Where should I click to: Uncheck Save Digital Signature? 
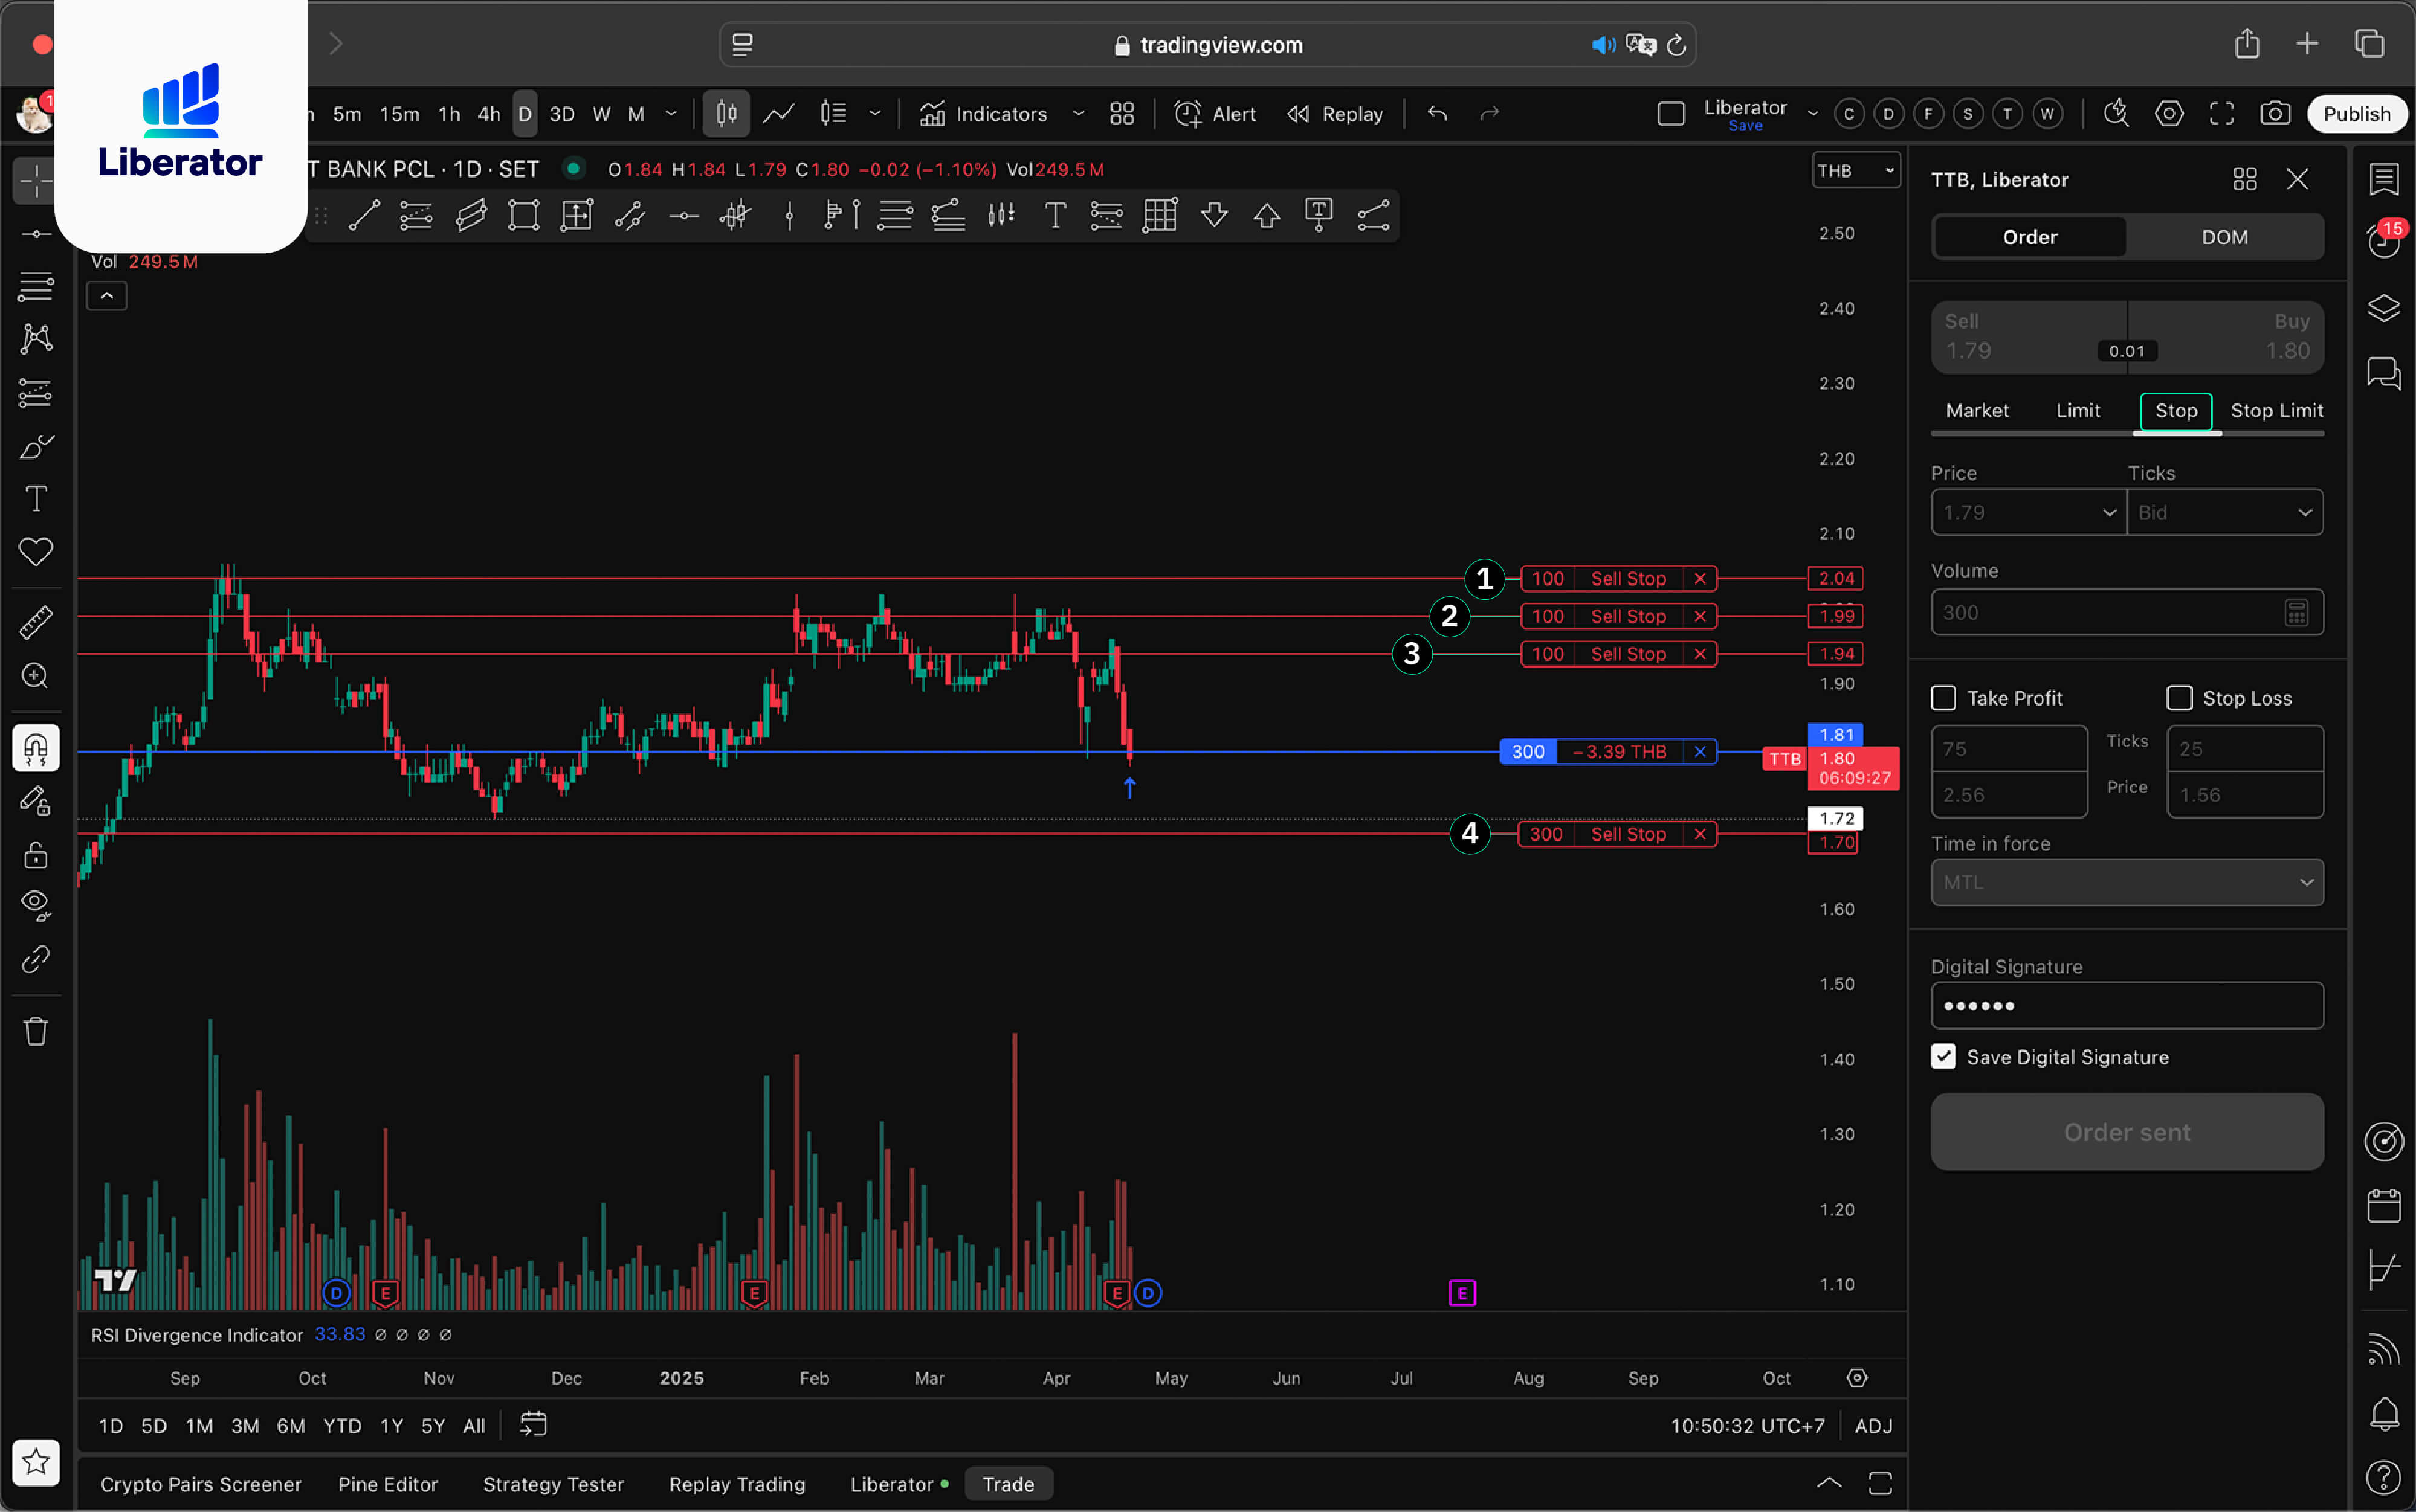click(1943, 1057)
